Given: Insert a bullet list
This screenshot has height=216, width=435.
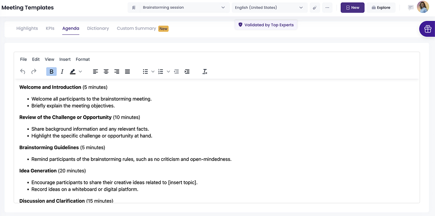Looking at the screenshot, I should [145, 72].
